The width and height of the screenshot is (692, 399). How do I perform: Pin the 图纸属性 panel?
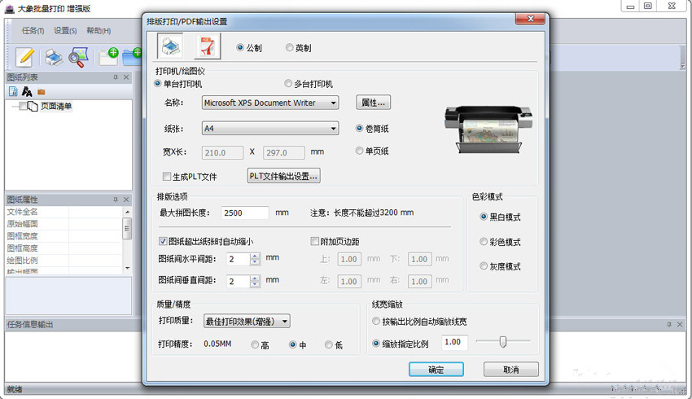[x=116, y=199]
